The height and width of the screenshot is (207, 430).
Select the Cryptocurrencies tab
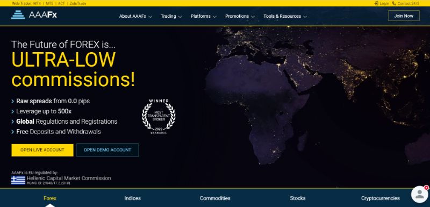(x=380, y=198)
